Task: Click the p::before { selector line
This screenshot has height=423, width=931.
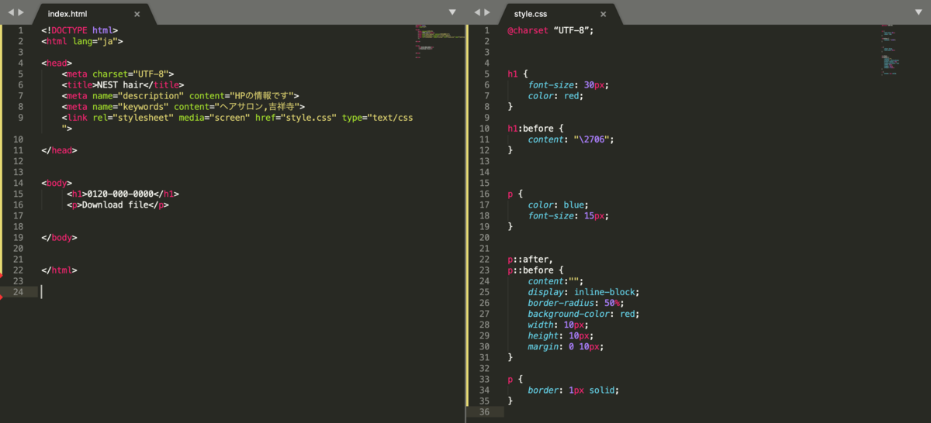Action: [x=535, y=270]
